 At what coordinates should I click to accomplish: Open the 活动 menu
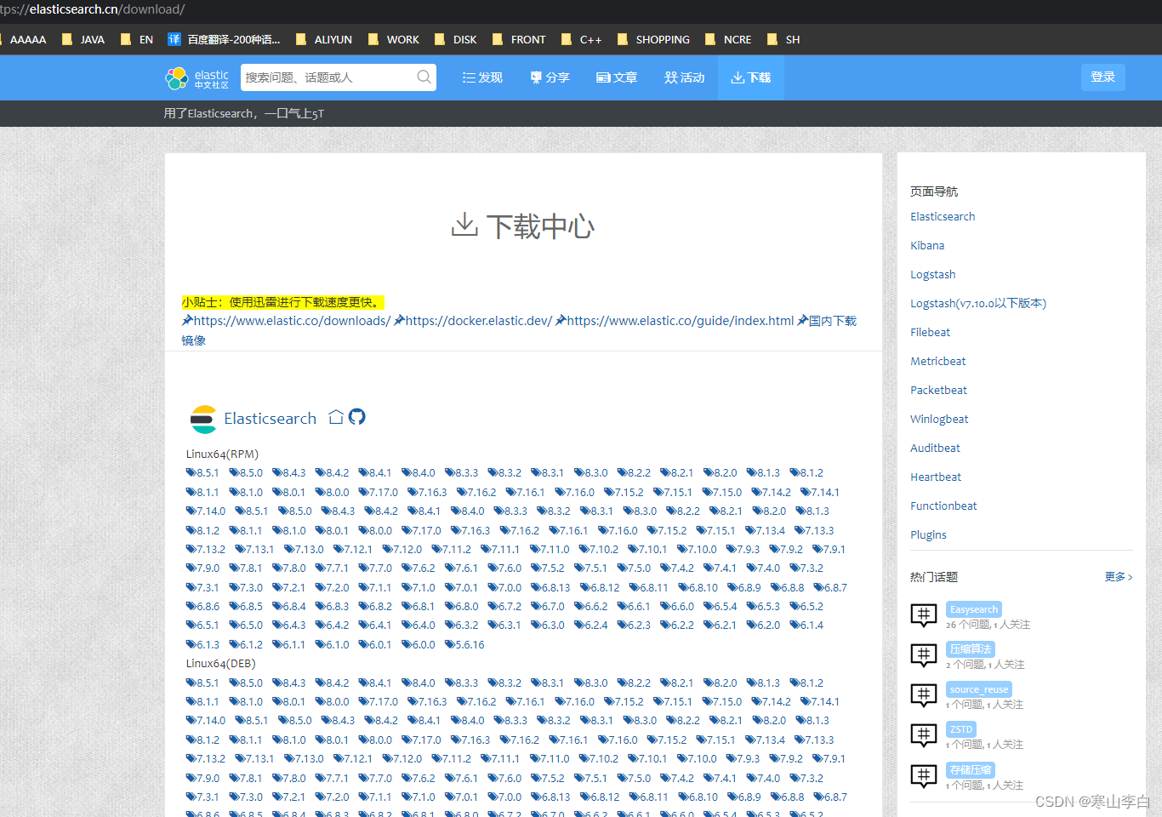coord(685,77)
